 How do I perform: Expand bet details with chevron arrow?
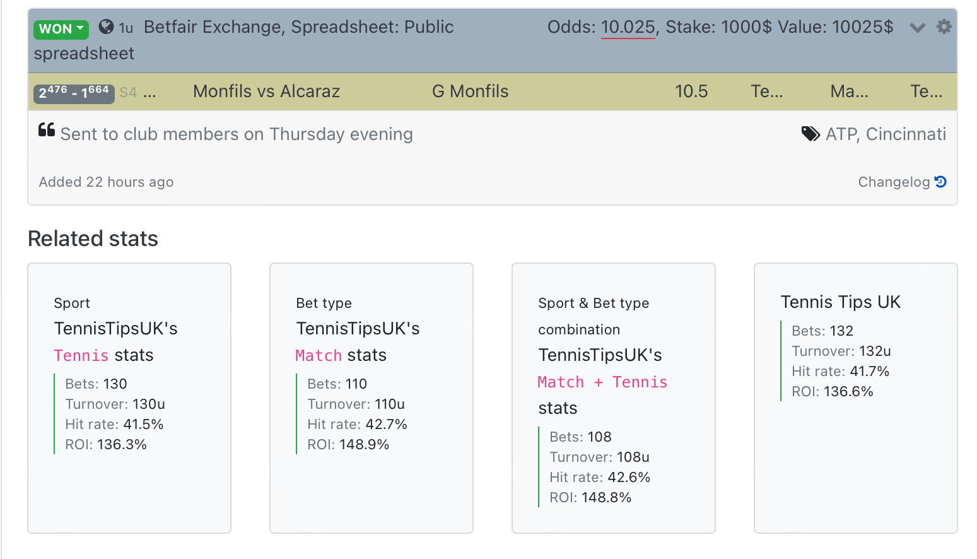click(x=918, y=27)
